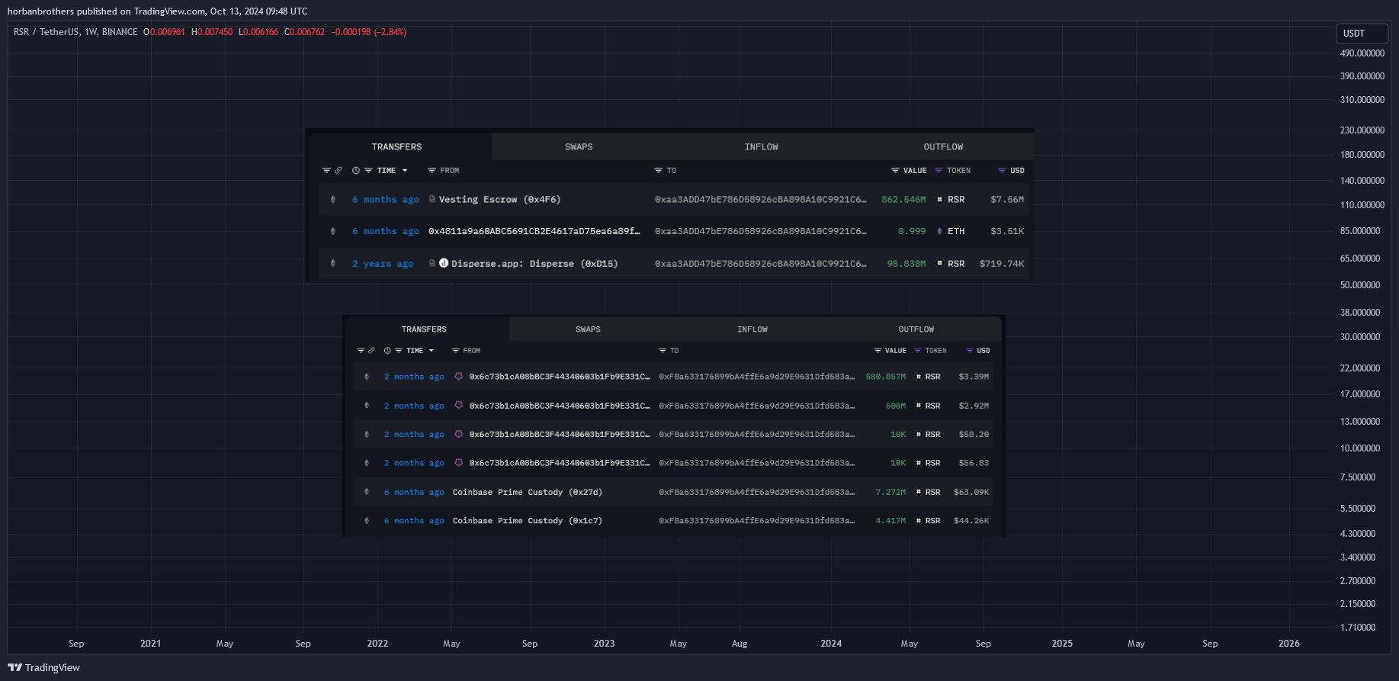Open the Inflow tab in the upper table
Image resolution: width=1399 pixels, height=681 pixels.
pos(761,146)
